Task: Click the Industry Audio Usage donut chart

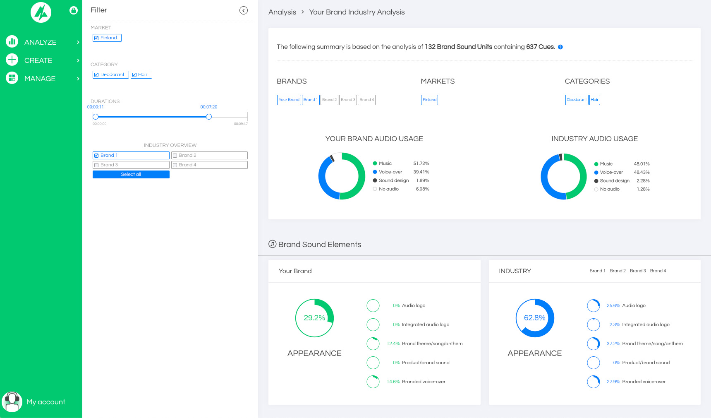Action: [x=564, y=177]
